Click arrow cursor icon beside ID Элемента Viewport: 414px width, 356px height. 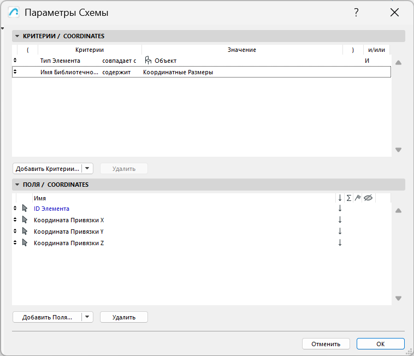click(x=25, y=209)
